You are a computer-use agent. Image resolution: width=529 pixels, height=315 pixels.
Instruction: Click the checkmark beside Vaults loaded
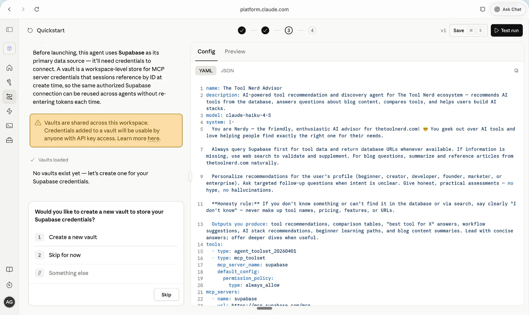[32, 160]
